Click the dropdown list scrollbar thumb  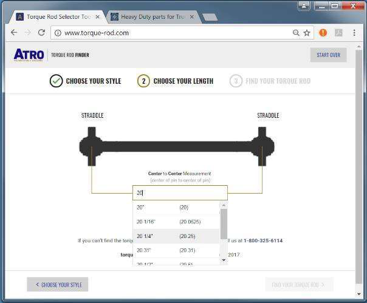coord(224,224)
